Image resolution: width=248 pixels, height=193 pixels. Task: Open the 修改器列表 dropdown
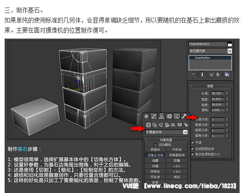tap(230, 51)
